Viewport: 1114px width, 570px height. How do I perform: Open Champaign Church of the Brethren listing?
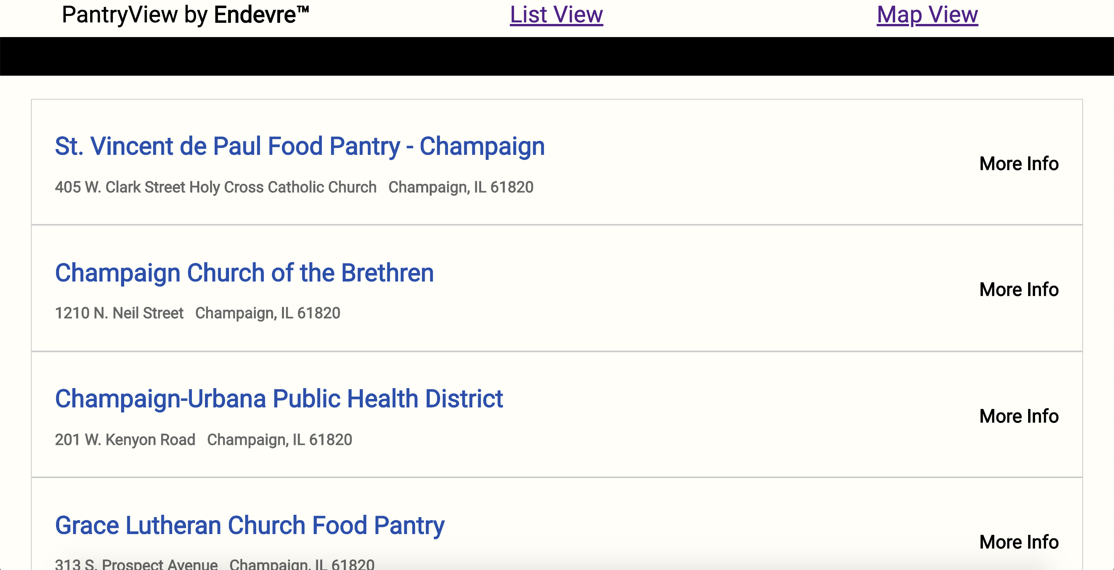pos(244,273)
